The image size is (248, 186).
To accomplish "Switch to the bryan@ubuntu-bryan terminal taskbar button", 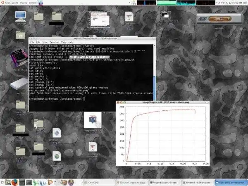I will (x=165, y=183).
